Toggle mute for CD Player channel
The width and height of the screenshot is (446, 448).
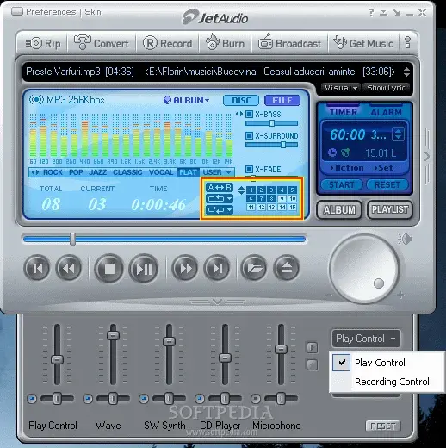click(200, 399)
